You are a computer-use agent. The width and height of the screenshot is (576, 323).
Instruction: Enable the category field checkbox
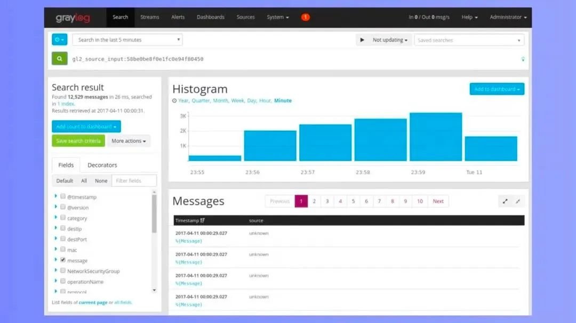[x=63, y=218]
